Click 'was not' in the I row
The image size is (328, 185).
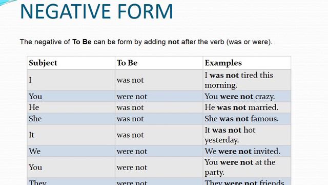[130, 80]
